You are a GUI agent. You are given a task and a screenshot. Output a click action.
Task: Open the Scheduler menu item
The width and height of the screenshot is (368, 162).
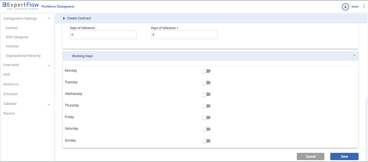point(11,94)
